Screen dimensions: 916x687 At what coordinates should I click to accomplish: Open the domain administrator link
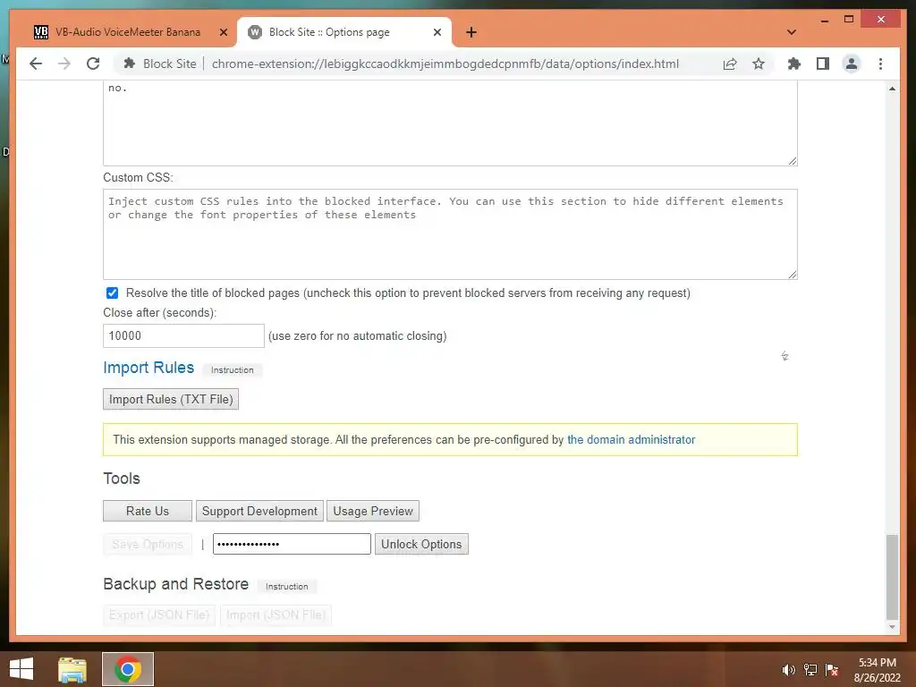(x=631, y=440)
